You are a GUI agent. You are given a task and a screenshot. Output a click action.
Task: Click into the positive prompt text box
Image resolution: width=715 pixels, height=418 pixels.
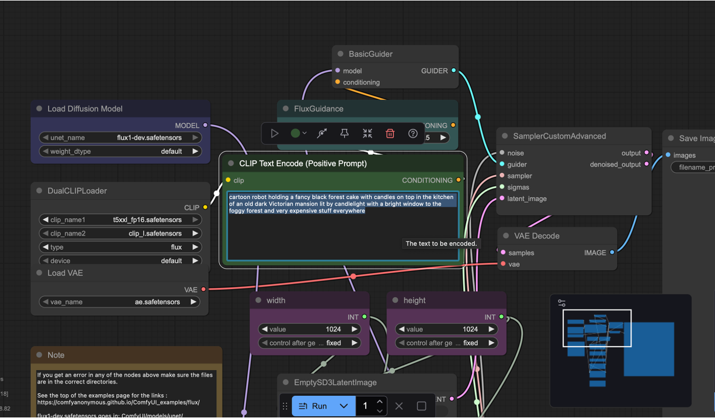[343, 226]
